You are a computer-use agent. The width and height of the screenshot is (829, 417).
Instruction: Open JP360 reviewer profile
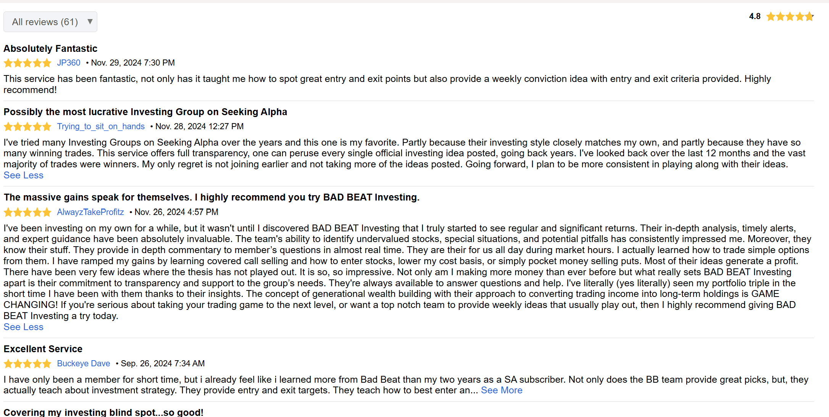coord(69,63)
